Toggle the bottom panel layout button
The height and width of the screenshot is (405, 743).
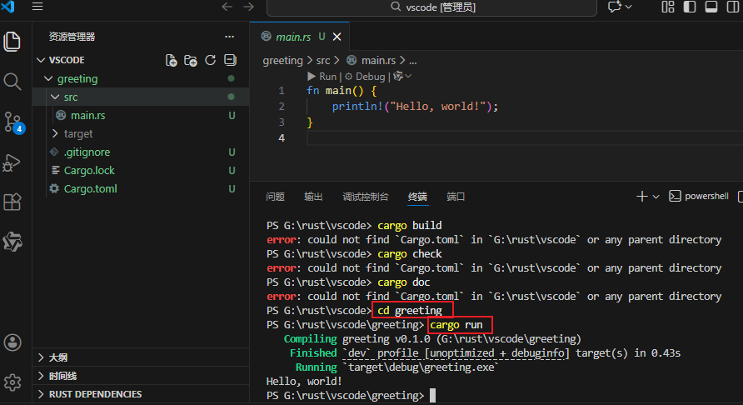(x=711, y=7)
